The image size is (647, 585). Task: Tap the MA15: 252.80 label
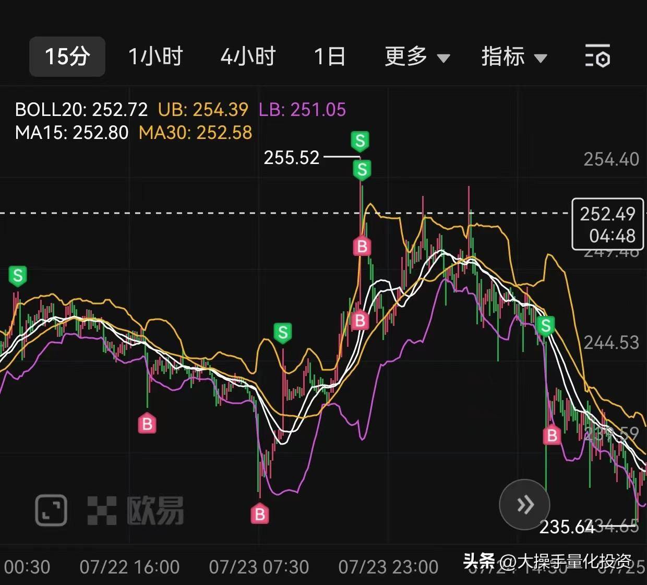tap(71, 133)
